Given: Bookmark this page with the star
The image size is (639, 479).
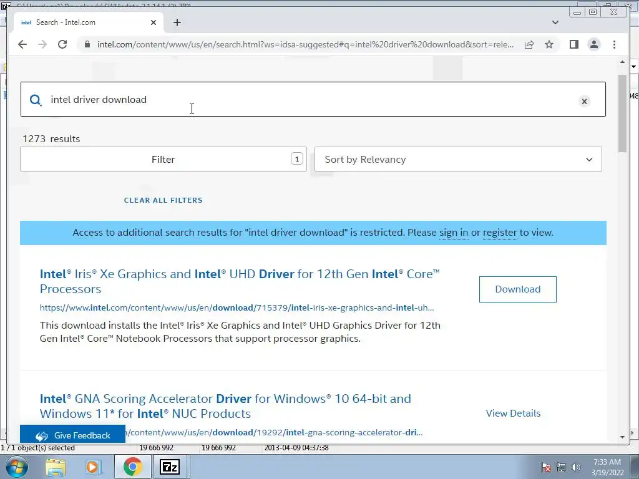Looking at the screenshot, I should click(549, 44).
